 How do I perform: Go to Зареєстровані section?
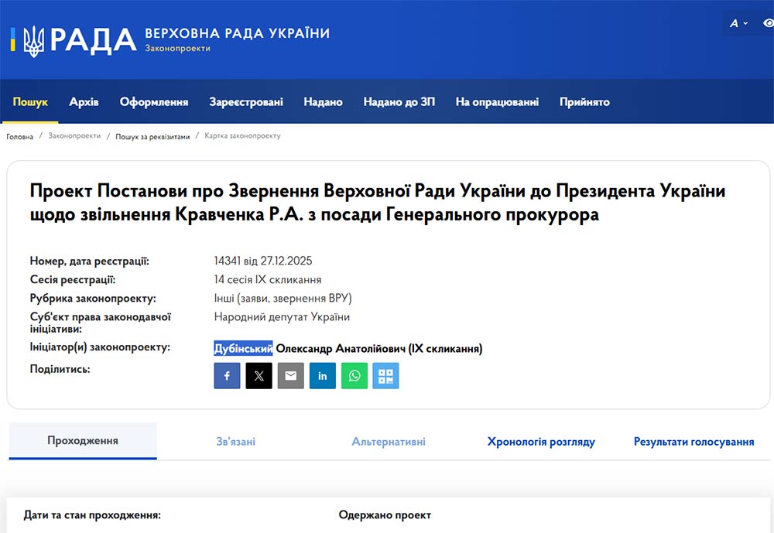(x=246, y=102)
